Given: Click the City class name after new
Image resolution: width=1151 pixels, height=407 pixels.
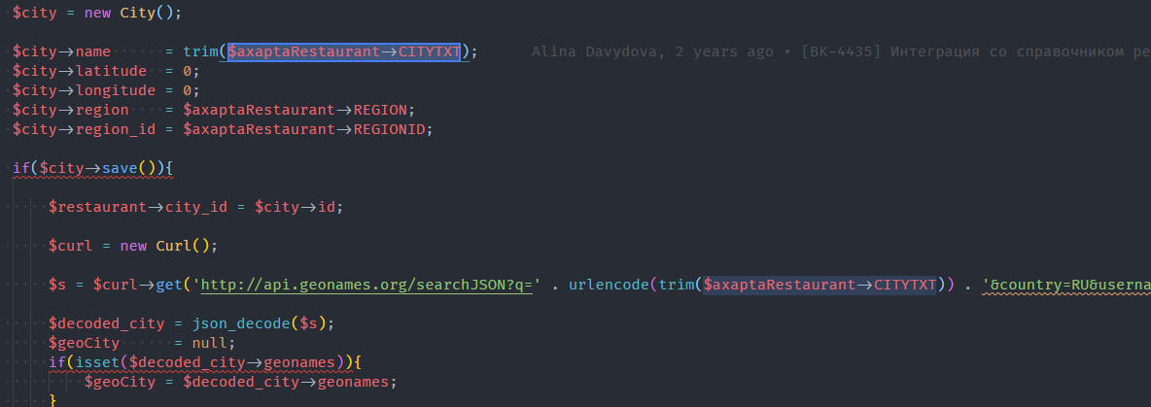Looking at the screenshot, I should pyautogui.click(x=137, y=15).
